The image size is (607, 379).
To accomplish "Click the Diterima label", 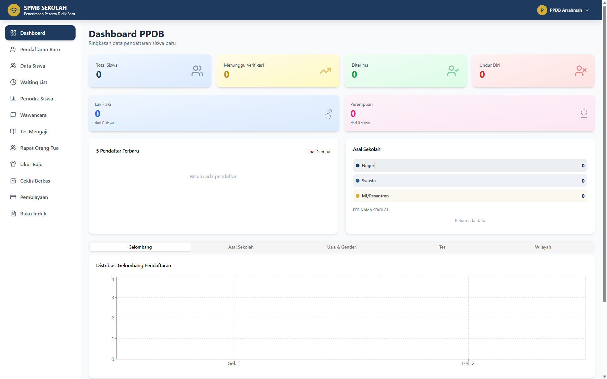I will tap(360, 65).
